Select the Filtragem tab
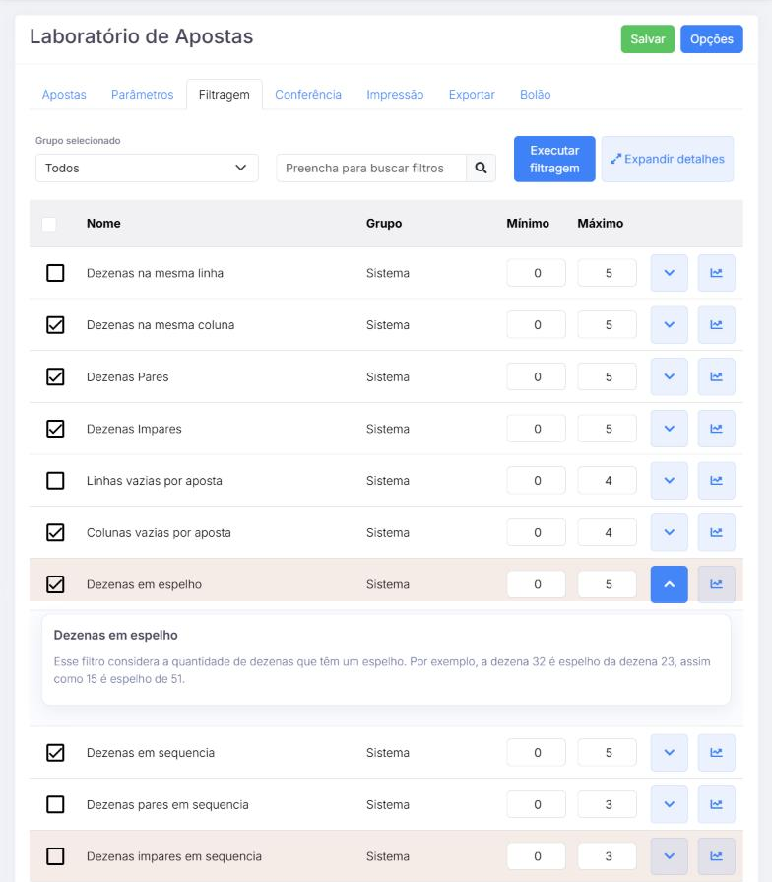This screenshot has height=882, width=772. click(225, 95)
